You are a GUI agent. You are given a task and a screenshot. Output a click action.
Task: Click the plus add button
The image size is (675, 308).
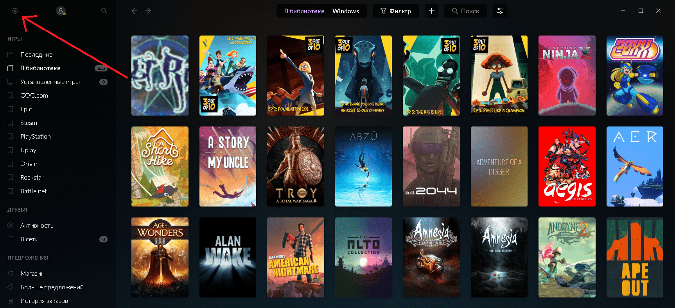pos(431,11)
